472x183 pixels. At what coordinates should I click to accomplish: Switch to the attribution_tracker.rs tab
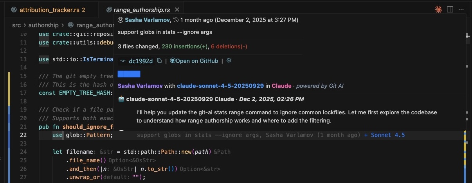click(49, 10)
